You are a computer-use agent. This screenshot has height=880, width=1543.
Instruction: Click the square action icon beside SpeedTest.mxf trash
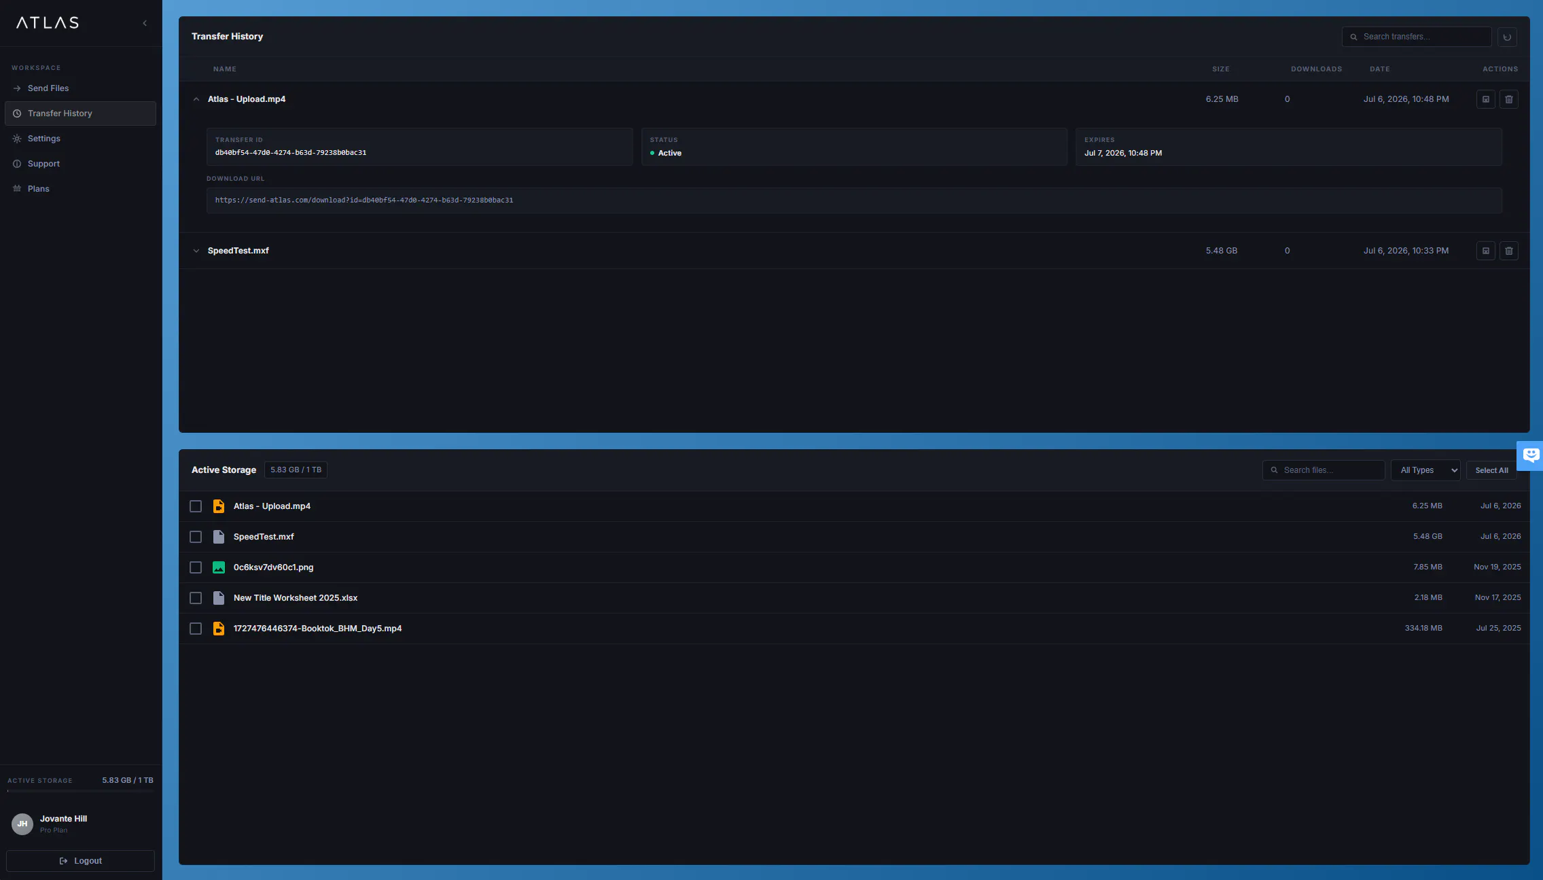point(1486,251)
